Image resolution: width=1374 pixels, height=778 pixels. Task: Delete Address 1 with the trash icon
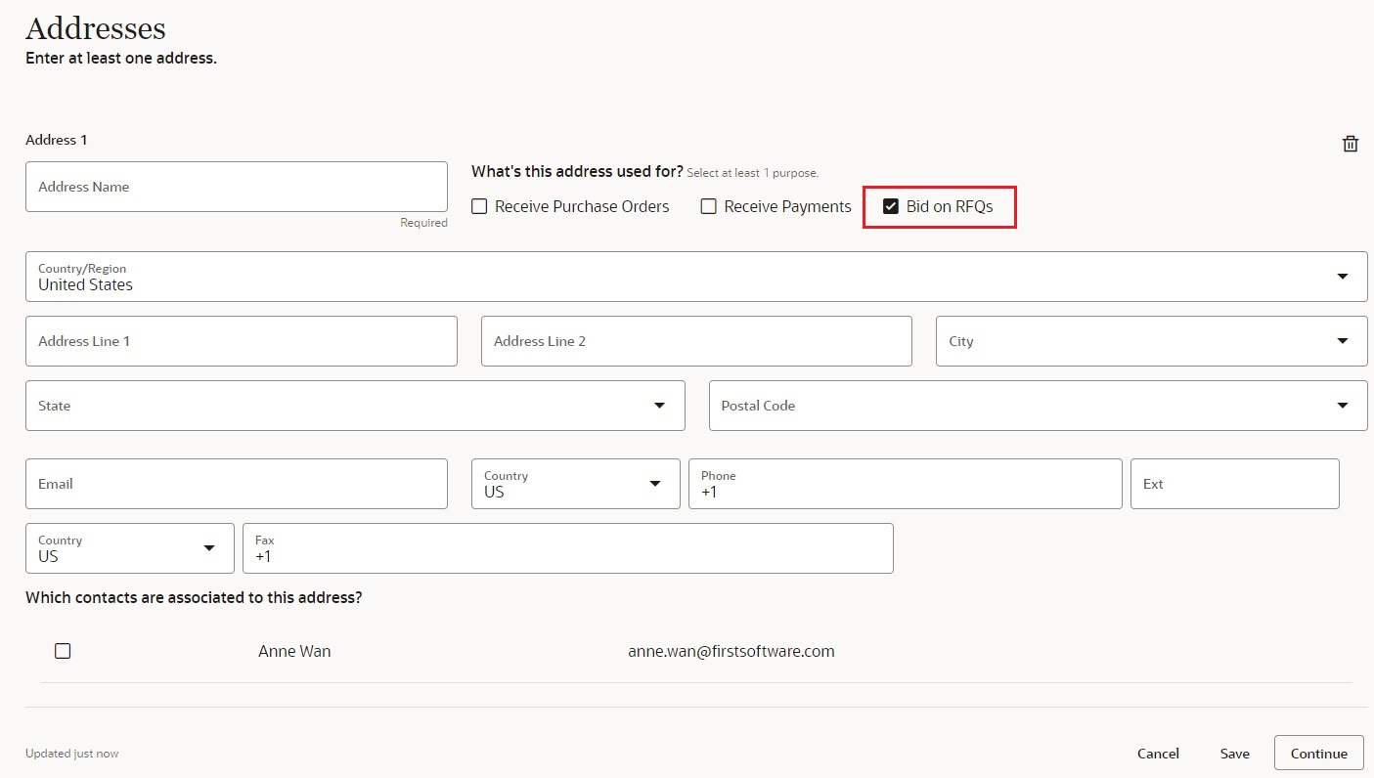coord(1350,144)
